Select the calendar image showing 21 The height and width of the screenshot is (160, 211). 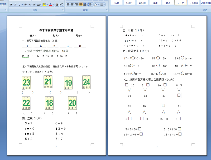tap(48, 82)
